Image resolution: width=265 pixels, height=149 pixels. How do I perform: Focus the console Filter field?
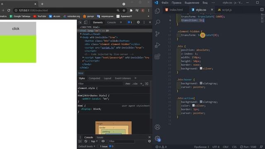click(x=121, y=141)
